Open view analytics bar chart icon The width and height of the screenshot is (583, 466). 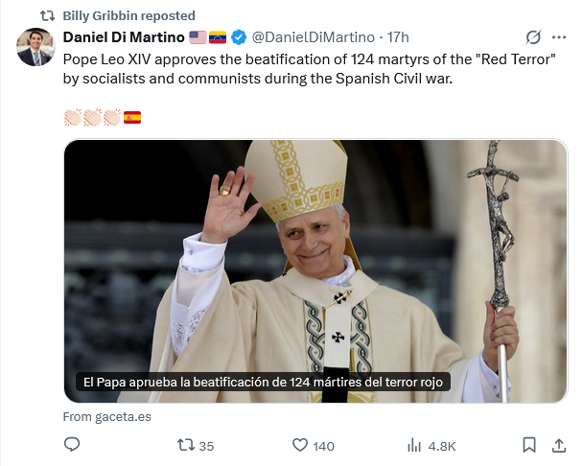tap(415, 445)
